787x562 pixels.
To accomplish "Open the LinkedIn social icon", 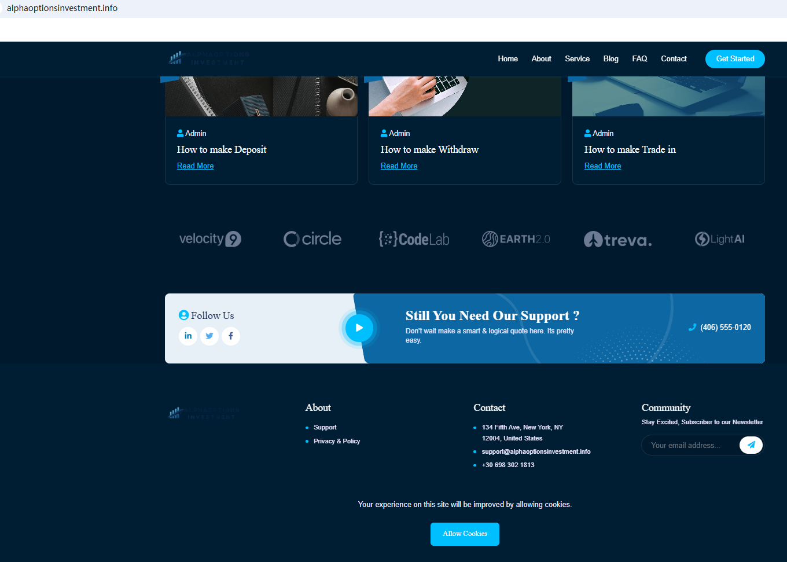I will (x=188, y=336).
